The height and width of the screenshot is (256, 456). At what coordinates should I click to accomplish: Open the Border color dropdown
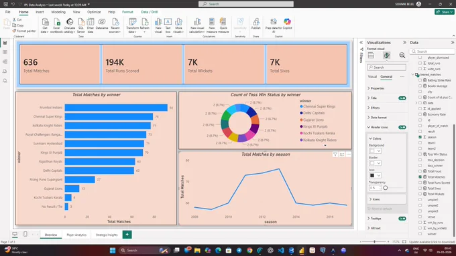[375, 163]
